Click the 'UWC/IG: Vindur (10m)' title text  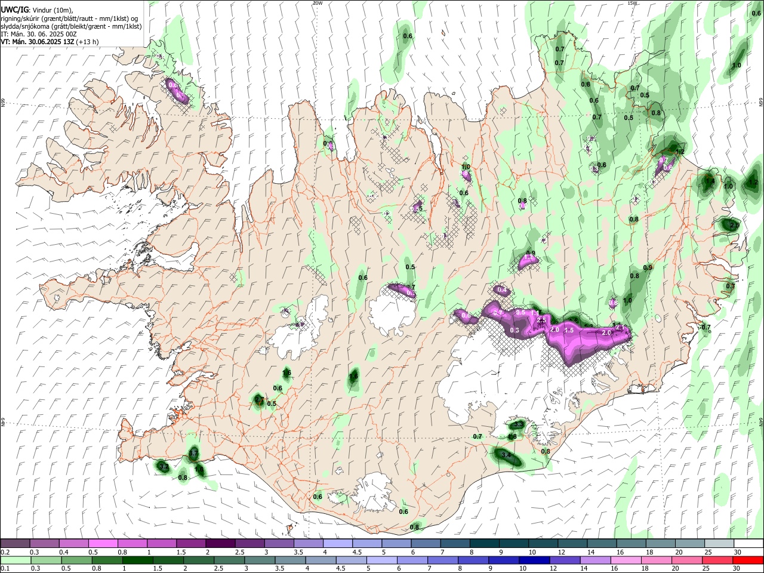36,10
